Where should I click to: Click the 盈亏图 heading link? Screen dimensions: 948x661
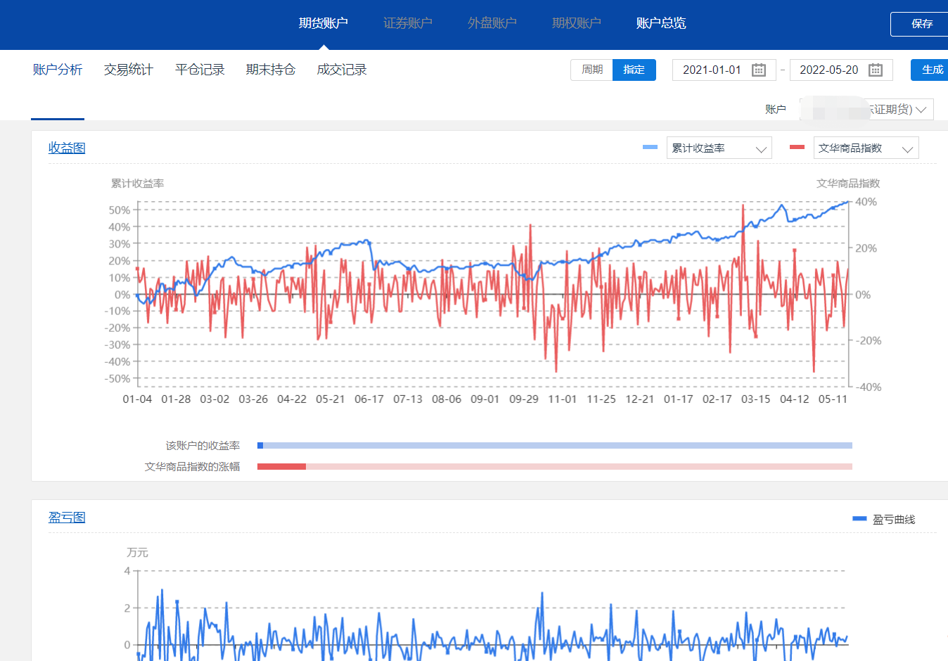[x=67, y=517]
